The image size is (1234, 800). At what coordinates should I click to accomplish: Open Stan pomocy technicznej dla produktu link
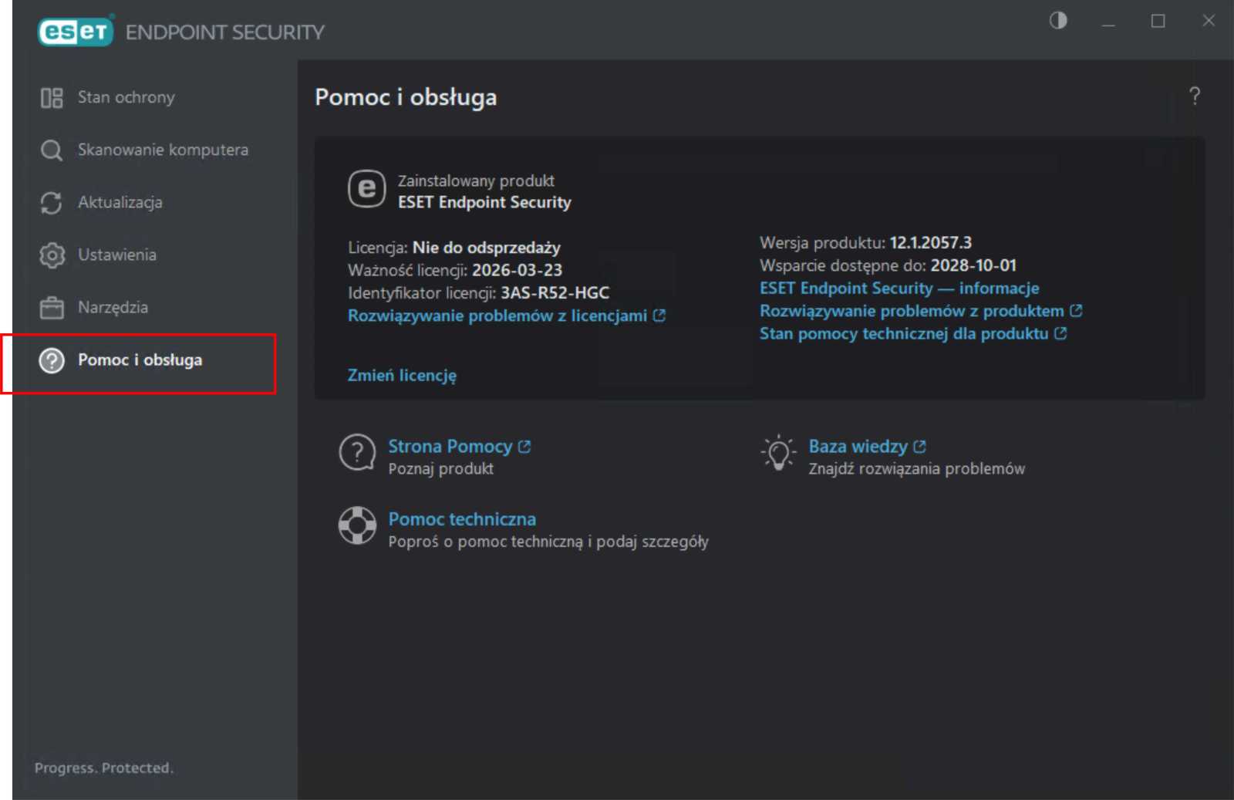pos(904,334)
